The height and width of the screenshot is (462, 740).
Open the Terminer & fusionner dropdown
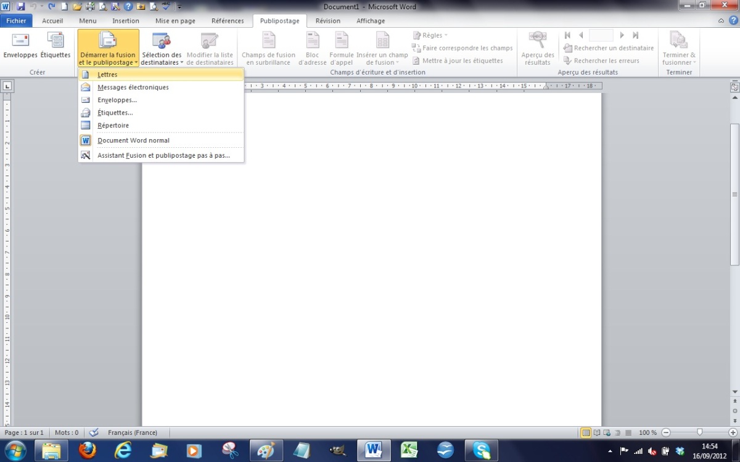coord(679,48)
